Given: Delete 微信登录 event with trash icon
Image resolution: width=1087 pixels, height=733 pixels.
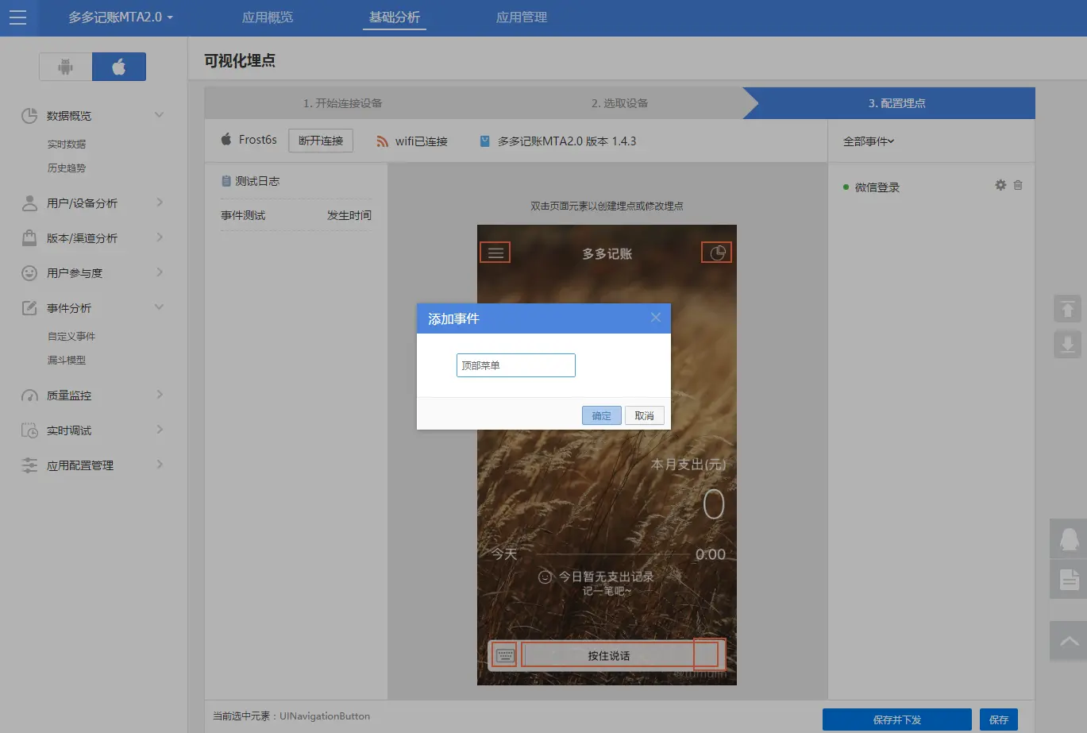Looking at the screenshot, I should (x=1018, y=185).
